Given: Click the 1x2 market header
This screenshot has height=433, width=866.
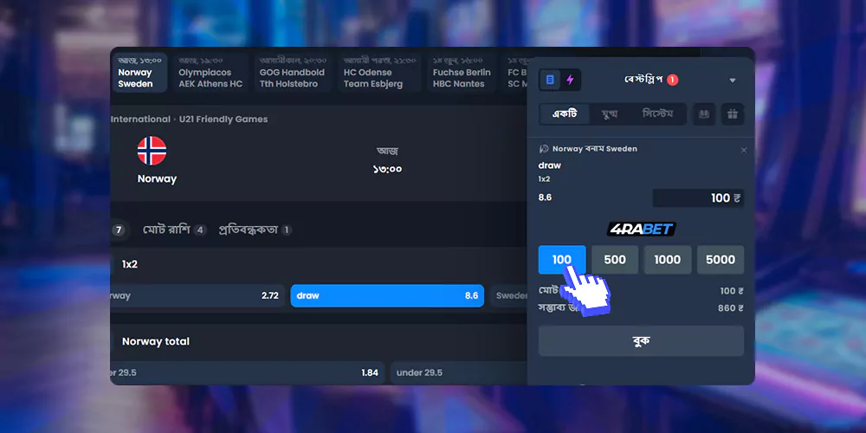Looking at the screenshot, I should 130,264.
